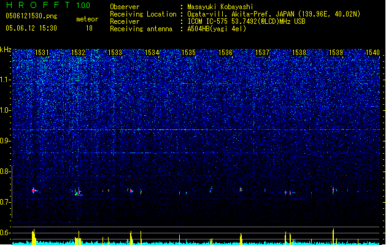The image size is (386, 245).
Task: Click the 1531 time marker
Action: (x=42, y=53)
